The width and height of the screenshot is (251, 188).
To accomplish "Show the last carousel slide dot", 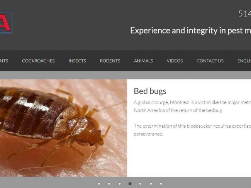I will coord(161,184).
